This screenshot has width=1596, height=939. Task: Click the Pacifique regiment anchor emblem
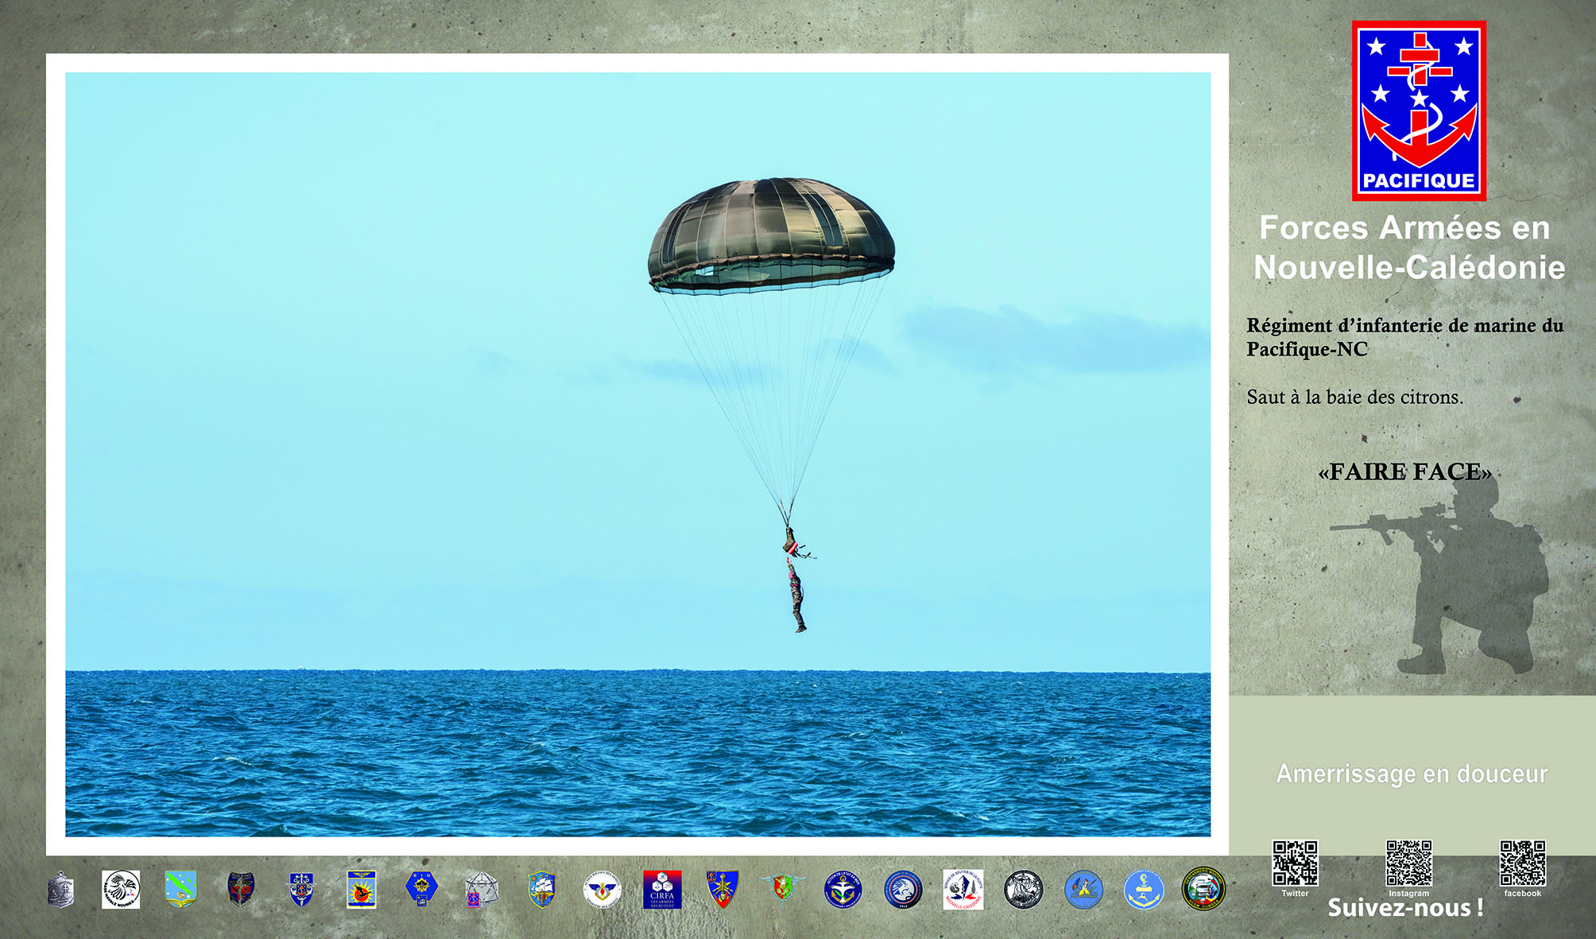point(1419,110)
